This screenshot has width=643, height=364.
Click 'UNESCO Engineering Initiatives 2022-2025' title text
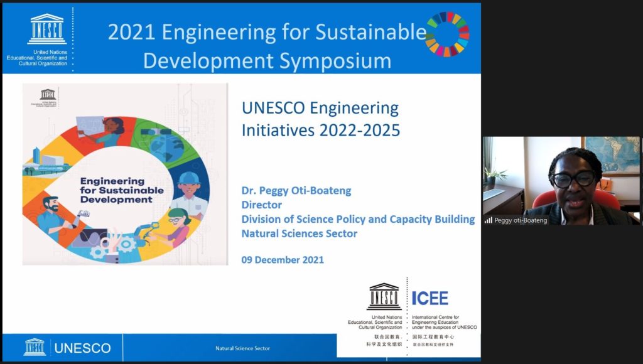coord(320,119)
